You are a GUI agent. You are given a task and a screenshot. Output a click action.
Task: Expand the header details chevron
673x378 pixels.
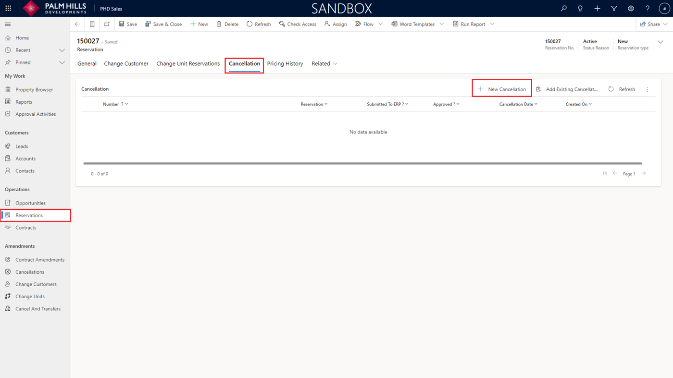click(x=660, y=42)
